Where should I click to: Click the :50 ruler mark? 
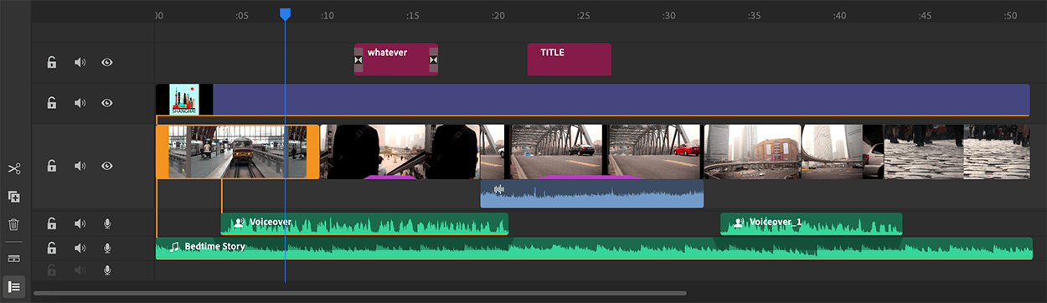tap(1010, 16)
